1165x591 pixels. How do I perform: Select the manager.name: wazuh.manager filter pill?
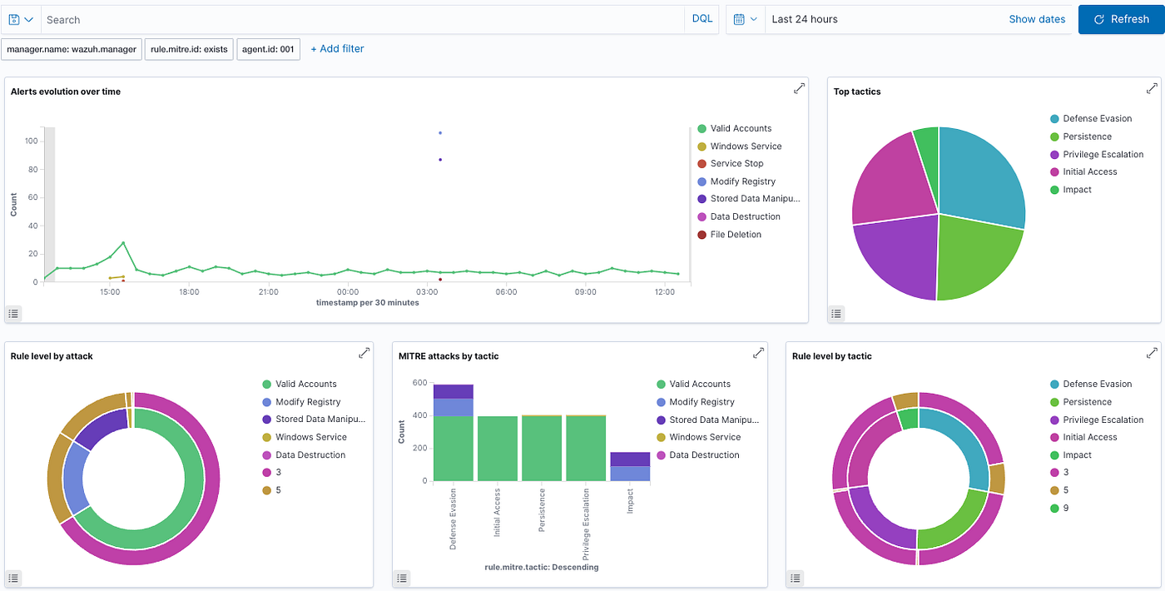pos(72,49)
